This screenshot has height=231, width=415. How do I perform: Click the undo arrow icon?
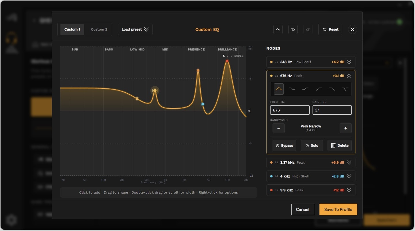point(293,29)
